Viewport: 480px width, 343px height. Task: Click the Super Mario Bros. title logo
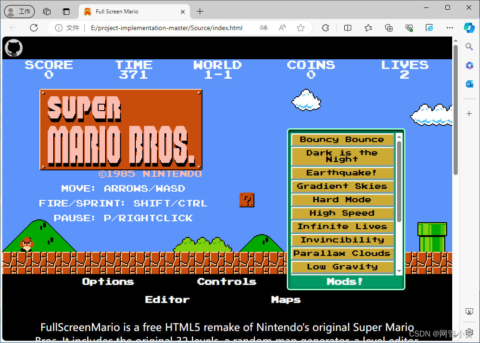click(121, 130)
